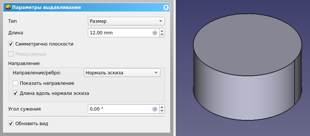Screen dimensions: 310x136
Task: Decrease Длина with the down arrow
Action: 162,35
